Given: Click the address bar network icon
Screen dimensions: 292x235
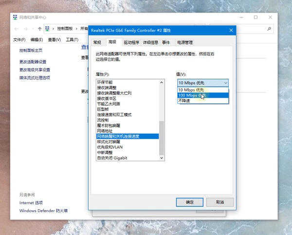Looking at the screenshot, I should pyautogui.click(x=48, y=29).
